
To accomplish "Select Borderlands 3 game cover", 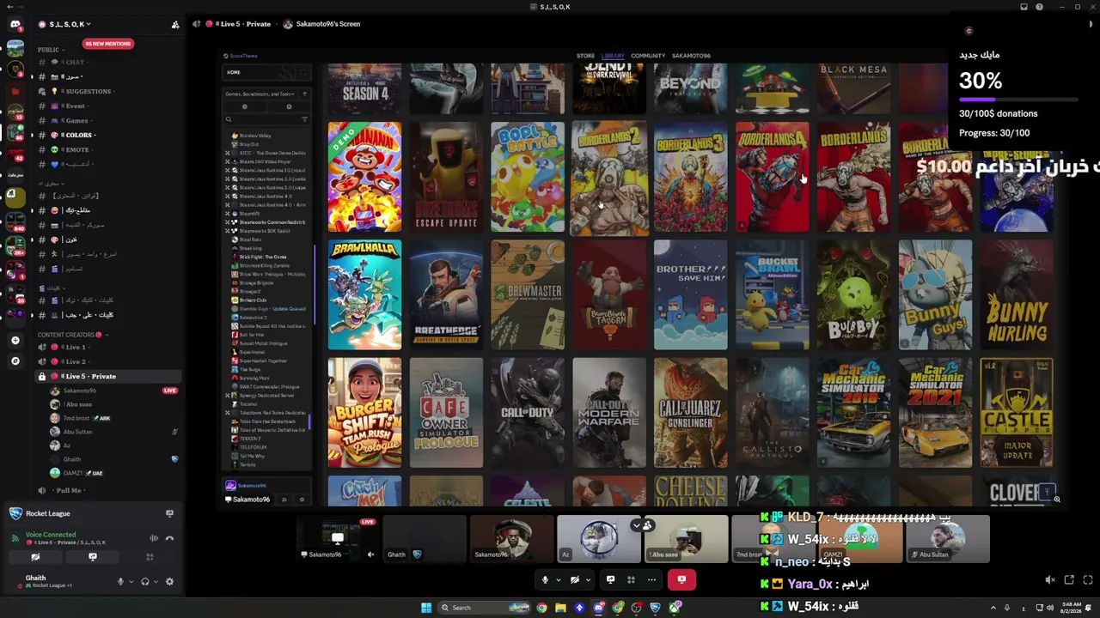I will tap(690, 177).
